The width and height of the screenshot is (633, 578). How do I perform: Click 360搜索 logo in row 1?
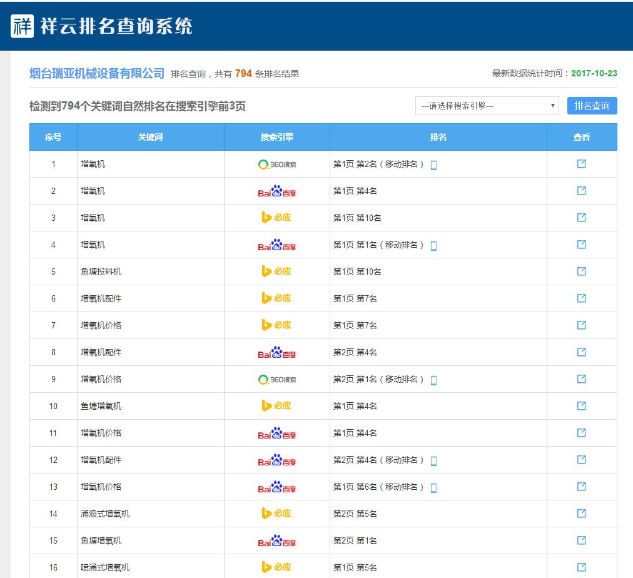tap(277, 165)
